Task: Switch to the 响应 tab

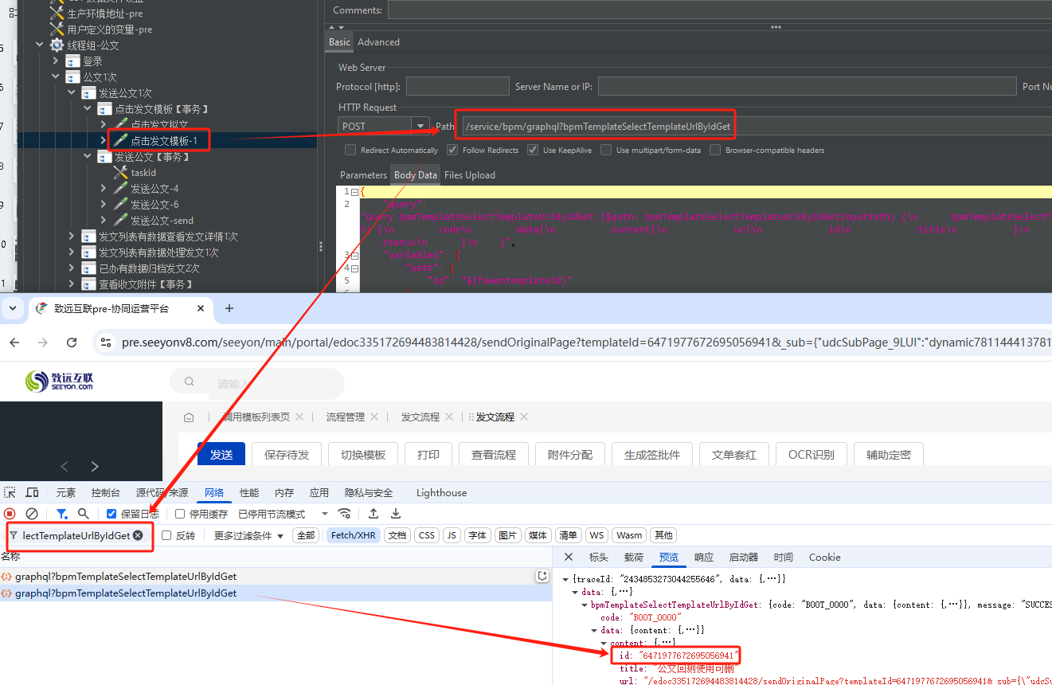Action: (704, 558)
